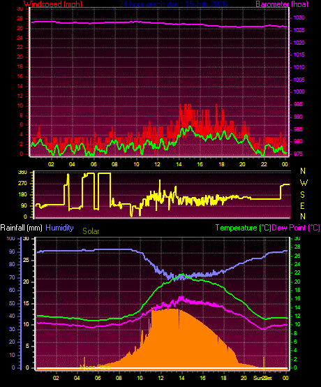Select the '22' hour label under the windspeed chart
The image size is (321, 387).
click(x=264, y=164)
